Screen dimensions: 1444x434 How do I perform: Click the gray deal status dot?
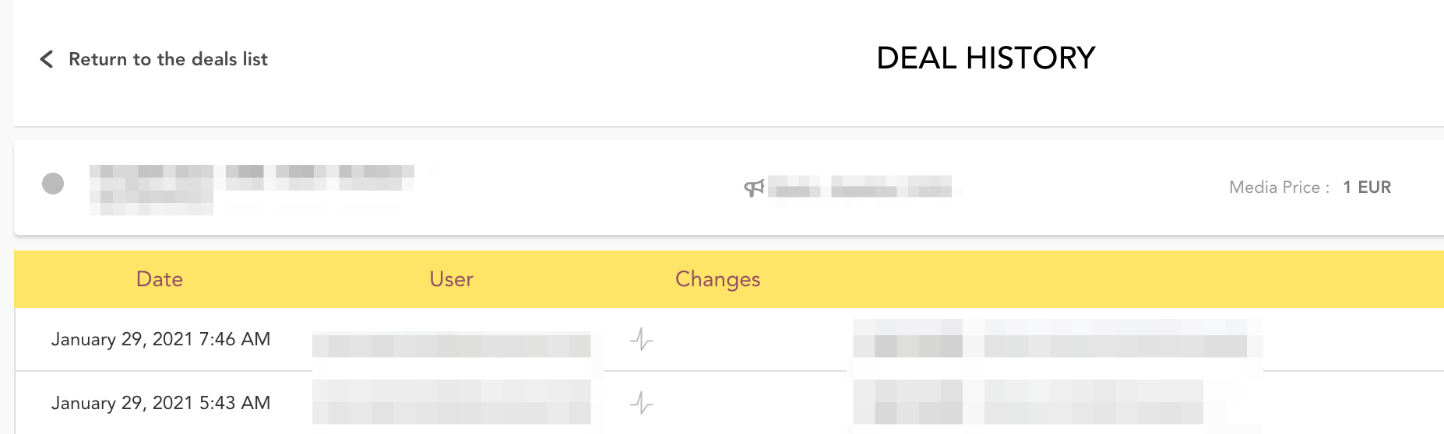pyautogui.click(x=53, y=184)
